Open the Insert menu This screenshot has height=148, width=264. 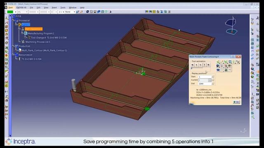pyautogui.click(x=54, y=8)
